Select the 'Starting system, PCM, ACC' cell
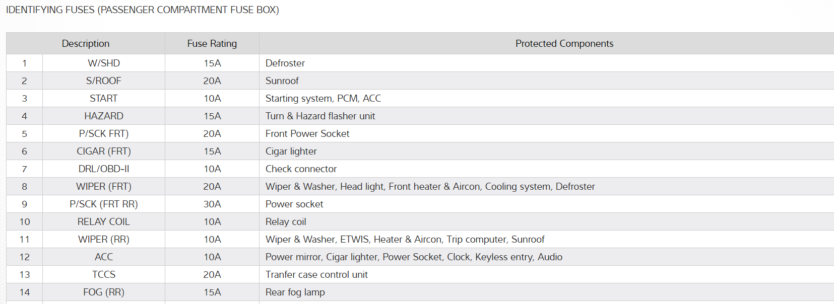Image resolution: width=834 pixels, height=304 pixels. [x=323, y=99]
